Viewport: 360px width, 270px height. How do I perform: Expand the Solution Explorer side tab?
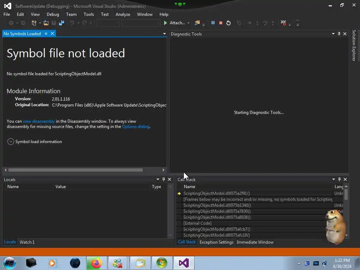[354, 45]
